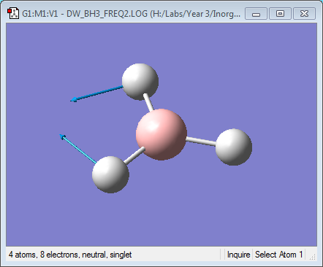Click the bond between boron and bottom-left hydrogen
323x267 pixels.
[134, 155]
